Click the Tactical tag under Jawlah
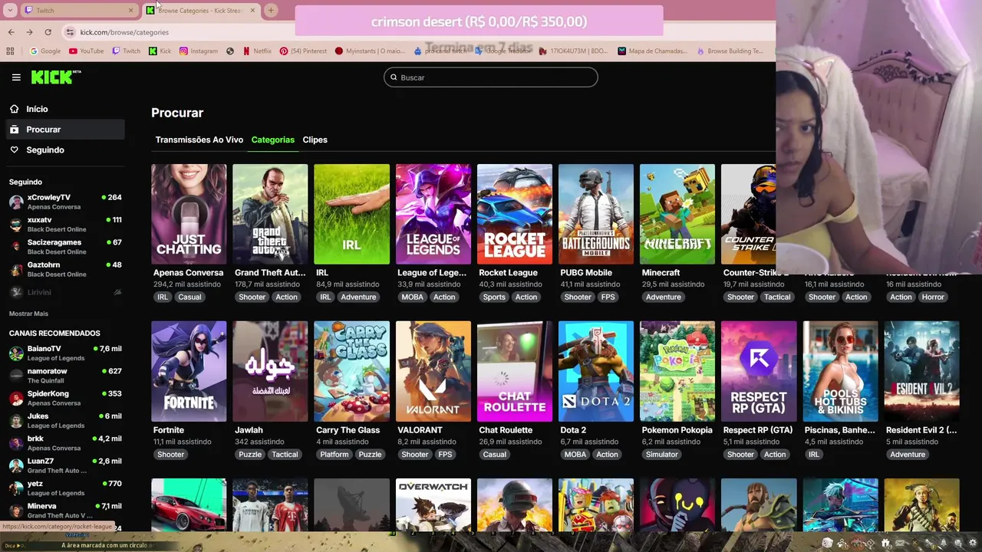Viewport: 982px width, 552px height. click(x=285, y=455)
